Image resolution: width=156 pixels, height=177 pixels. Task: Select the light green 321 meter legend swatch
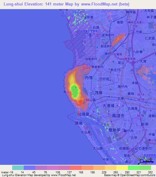point(145,168)
